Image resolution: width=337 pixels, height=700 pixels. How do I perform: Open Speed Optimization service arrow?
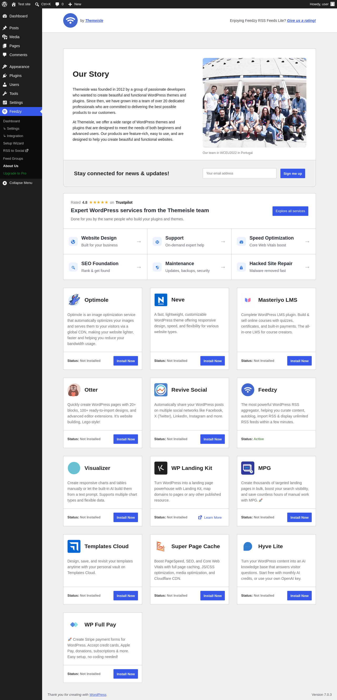307,242
